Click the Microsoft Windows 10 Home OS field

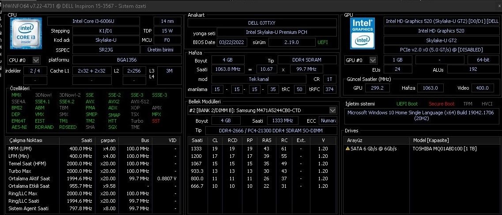click(422, 116)
